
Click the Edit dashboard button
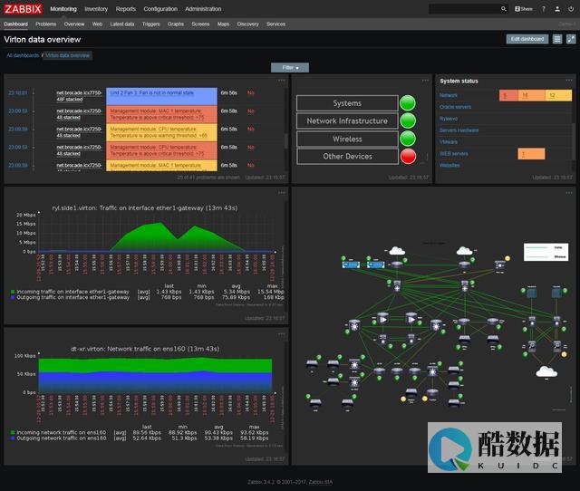pyautogui.click(x=527, y=39)
